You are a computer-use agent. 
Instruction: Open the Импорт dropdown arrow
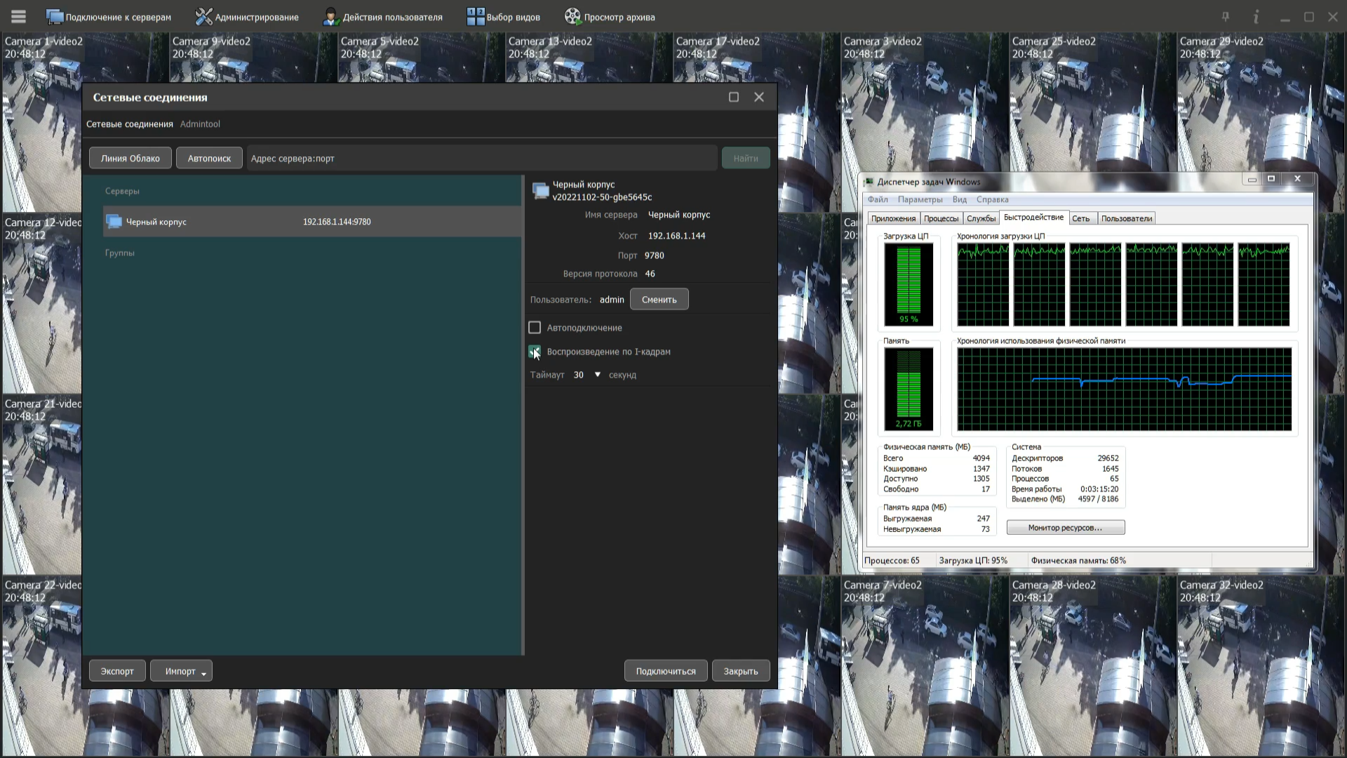coord(203,673)
